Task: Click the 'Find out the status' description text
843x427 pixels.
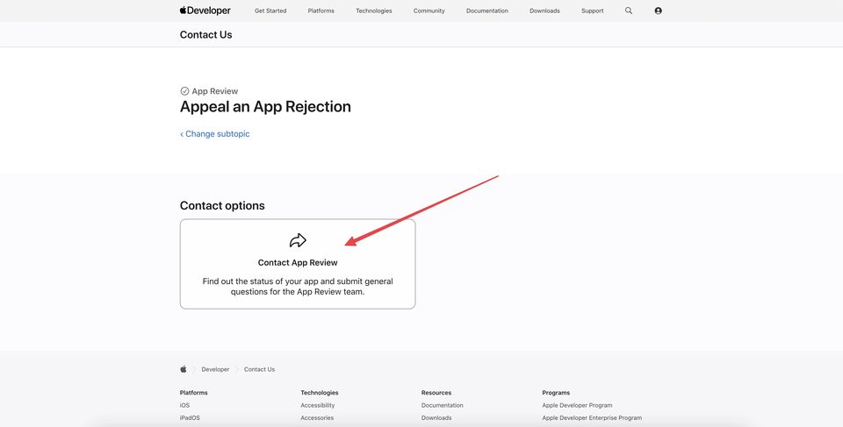Action: (298, 287)
